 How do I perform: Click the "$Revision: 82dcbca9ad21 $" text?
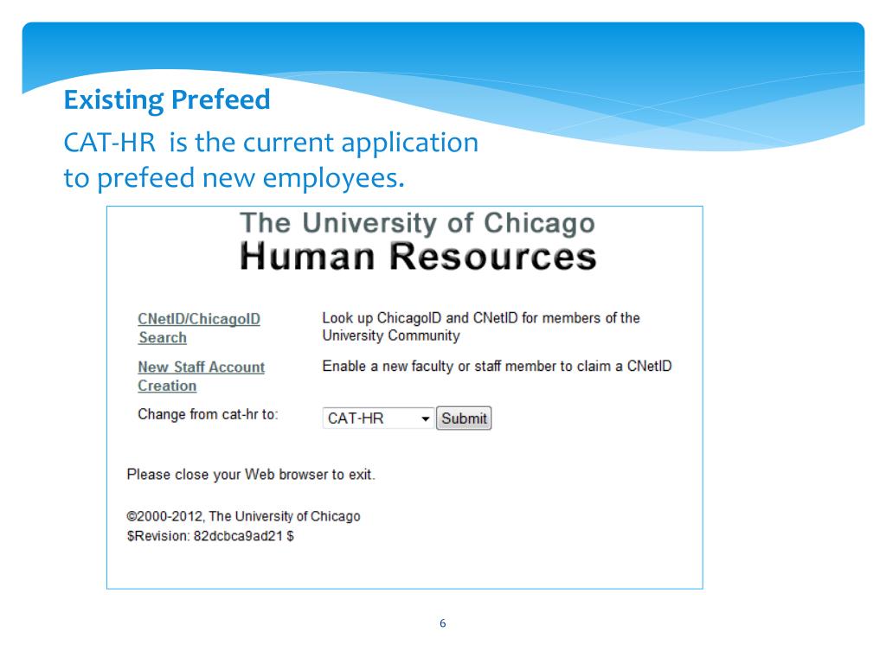[x=210, y=536]
